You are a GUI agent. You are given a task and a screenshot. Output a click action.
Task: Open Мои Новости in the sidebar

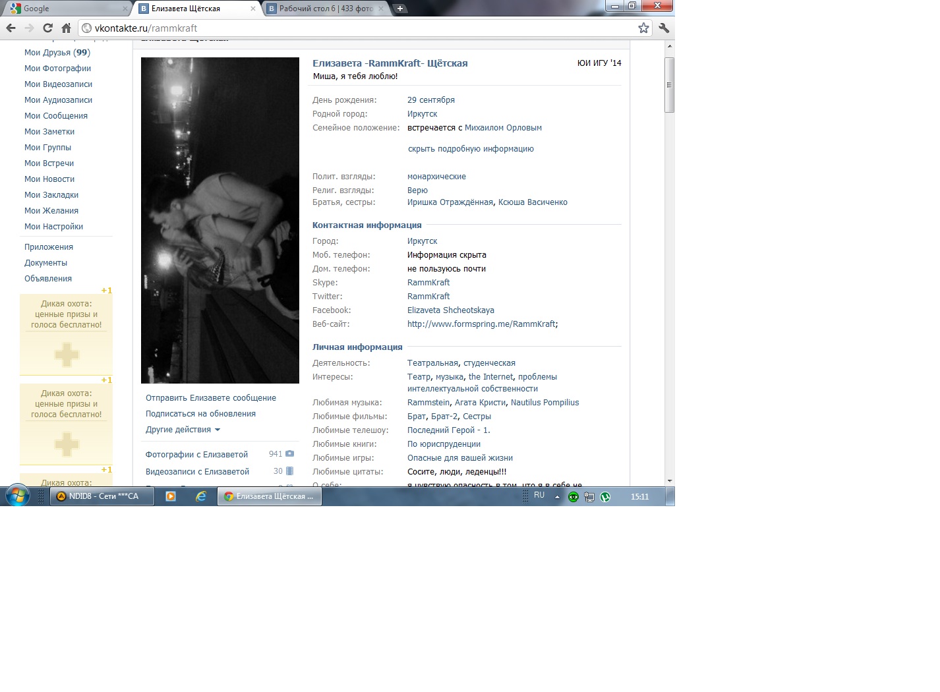(x=49, y=179)
